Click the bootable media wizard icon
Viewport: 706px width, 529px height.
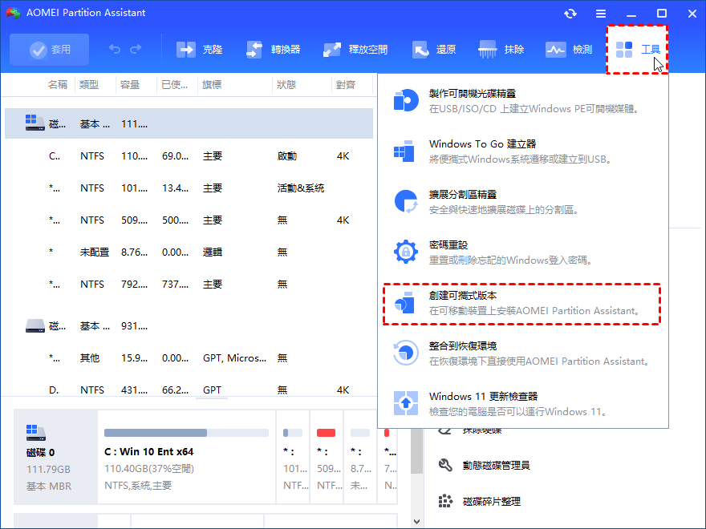pyautogui.click(x=406, y=100)
